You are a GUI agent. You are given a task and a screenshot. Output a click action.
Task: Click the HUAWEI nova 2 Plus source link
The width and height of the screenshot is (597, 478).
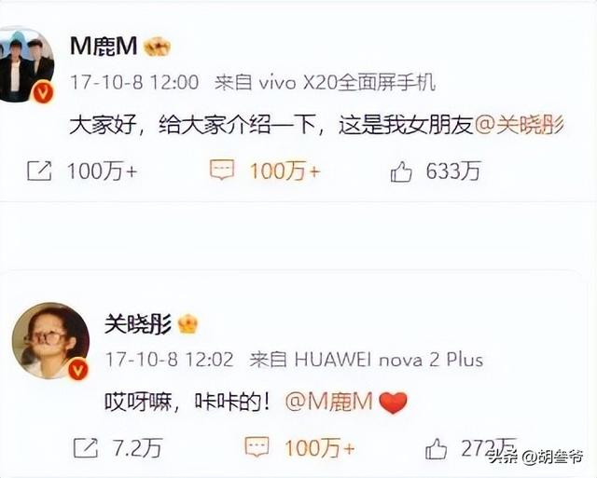click(x=389, y=360)
